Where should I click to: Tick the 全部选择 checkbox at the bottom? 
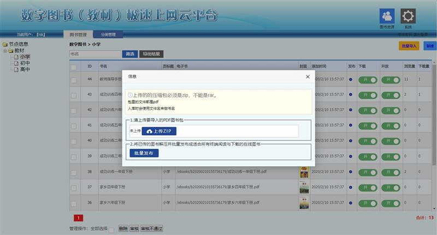111,229
